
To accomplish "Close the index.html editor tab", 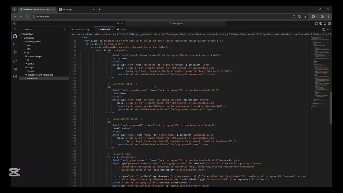I will (x=112, y=29).
